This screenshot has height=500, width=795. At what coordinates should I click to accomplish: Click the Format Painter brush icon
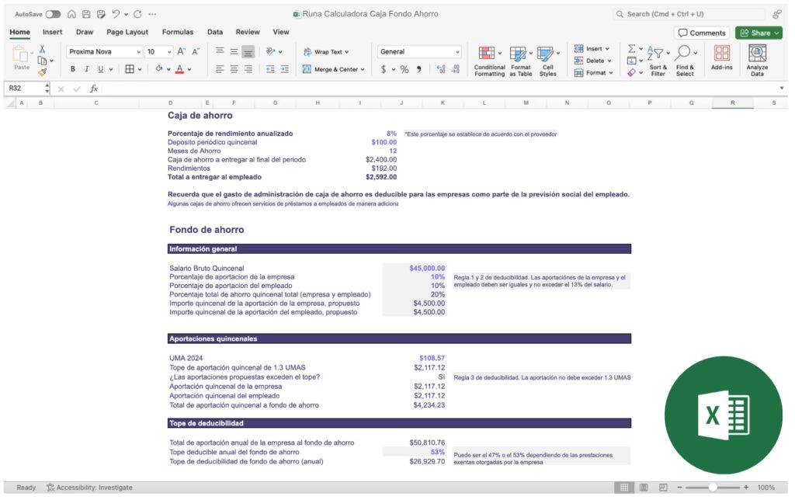pos(43,72)
